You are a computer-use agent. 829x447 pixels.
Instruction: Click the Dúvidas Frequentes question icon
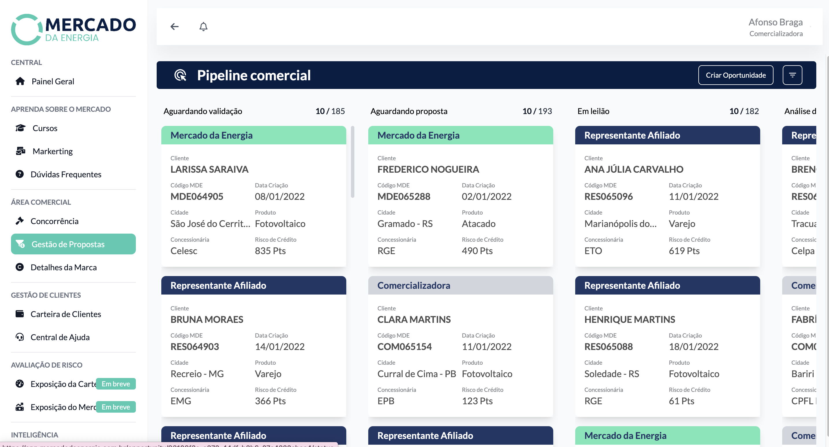tap(20, 174)
